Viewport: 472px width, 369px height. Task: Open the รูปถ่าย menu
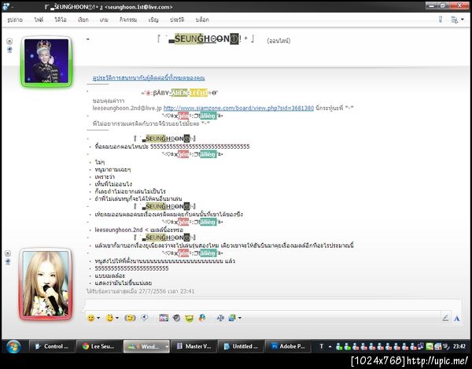(x=15, y=20)
